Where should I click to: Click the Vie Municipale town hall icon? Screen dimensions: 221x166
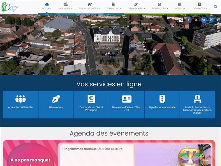coord(90,4)
